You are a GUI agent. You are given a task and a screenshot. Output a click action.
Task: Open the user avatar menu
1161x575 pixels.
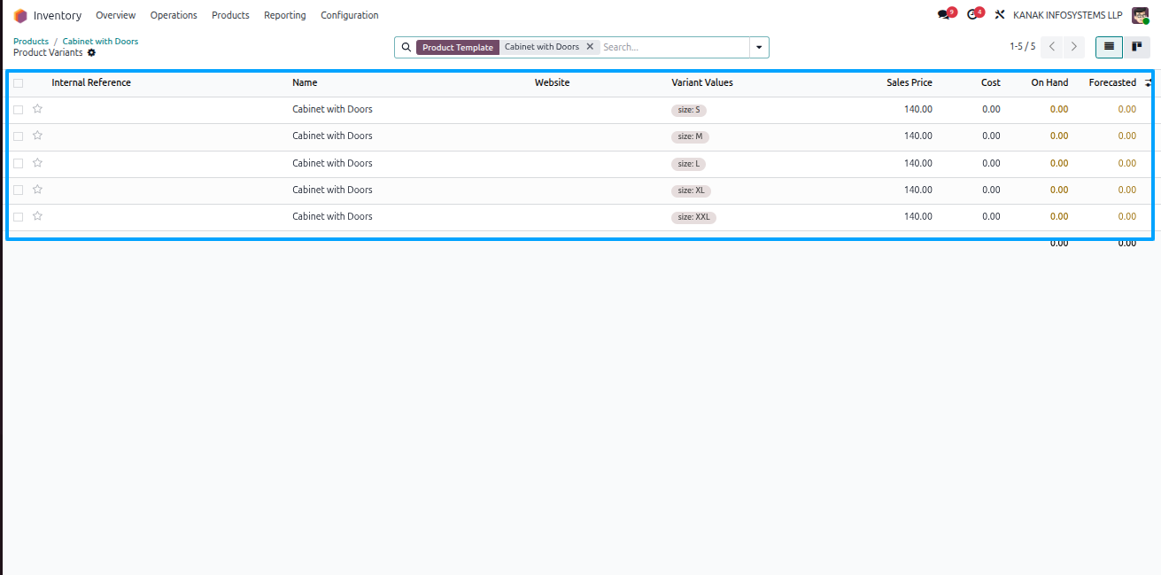click(1141, 15)
